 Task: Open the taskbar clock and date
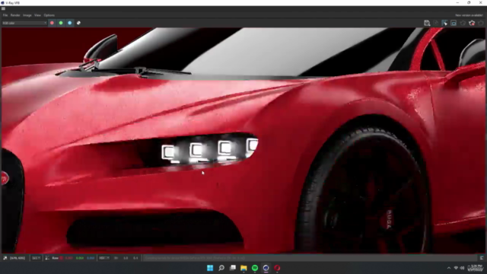click(x=476, y=268)
